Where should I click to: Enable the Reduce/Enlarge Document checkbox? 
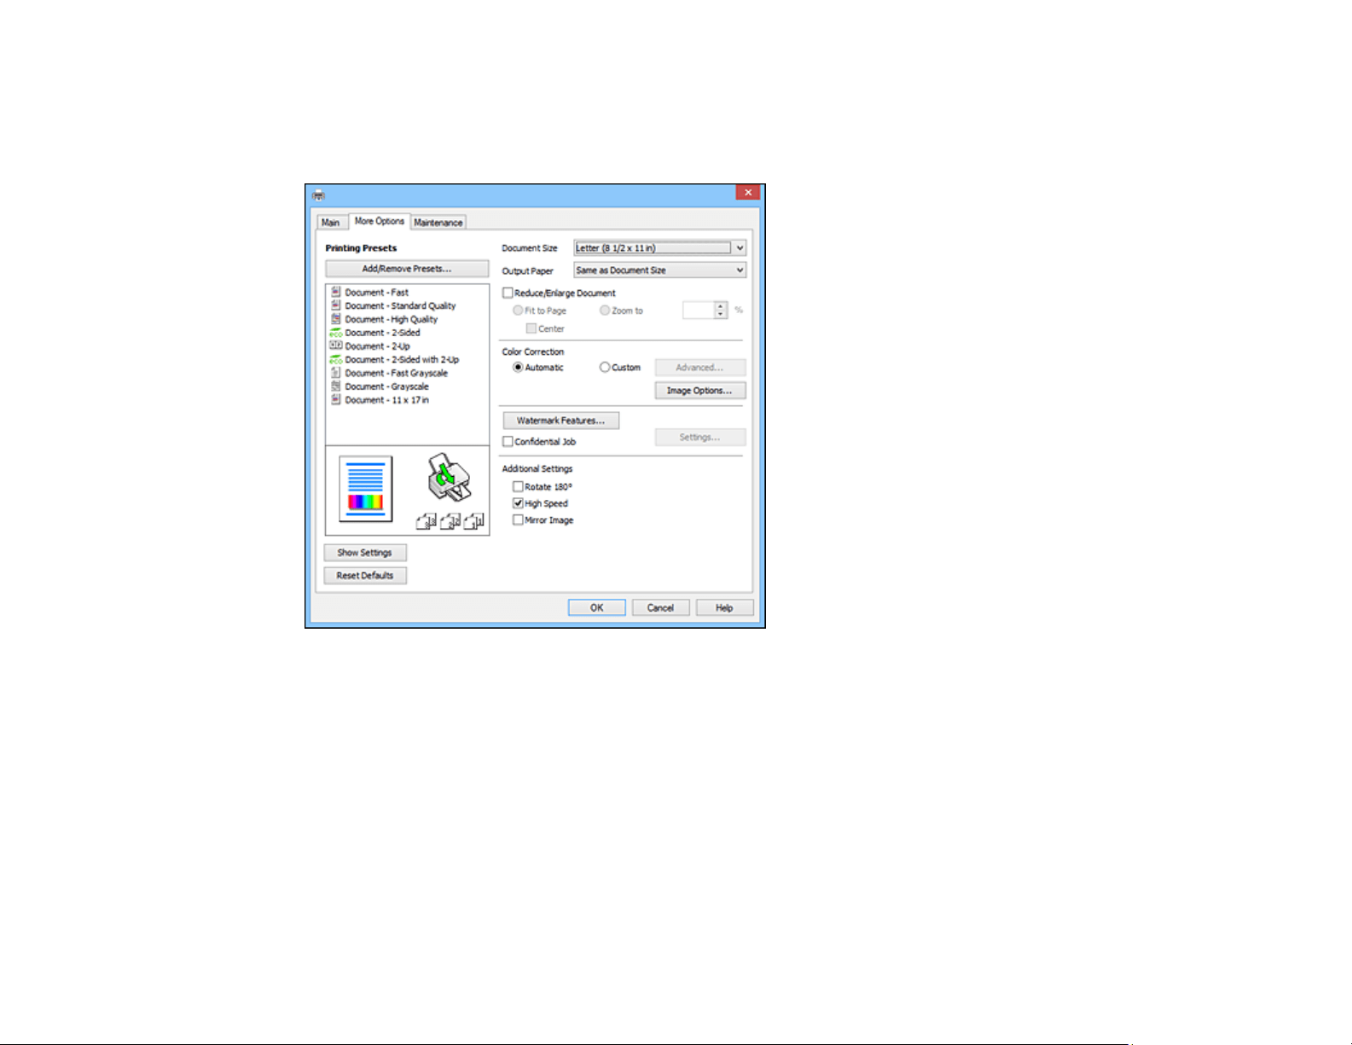[508, 293]
